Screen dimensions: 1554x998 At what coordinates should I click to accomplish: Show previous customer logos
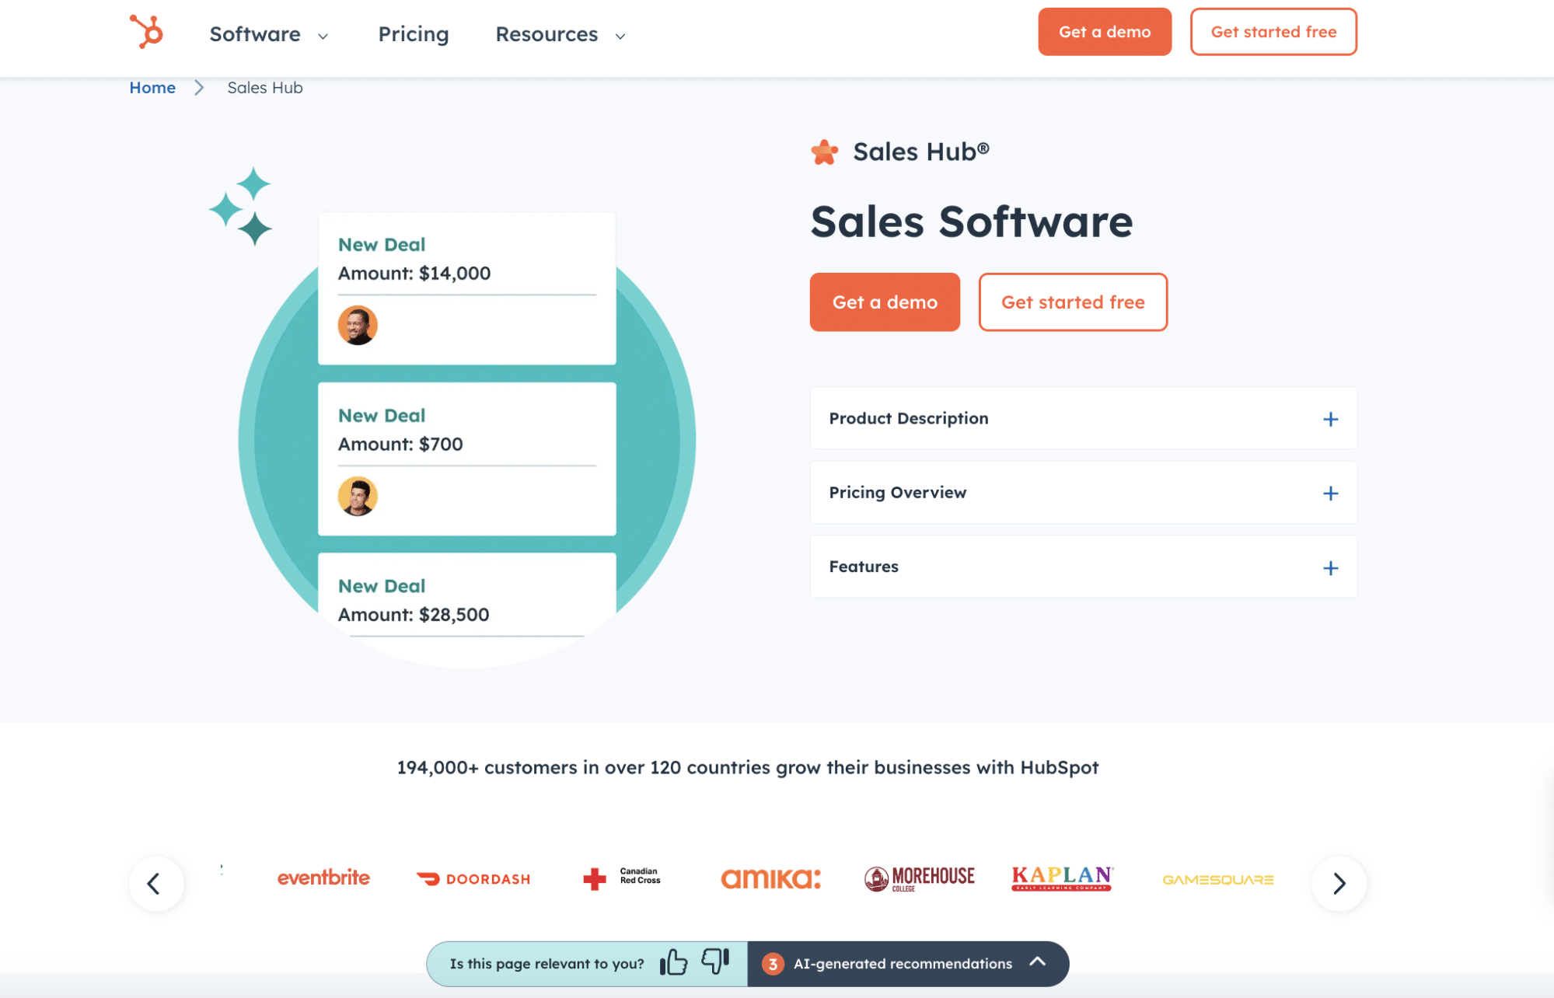[156, 884]
